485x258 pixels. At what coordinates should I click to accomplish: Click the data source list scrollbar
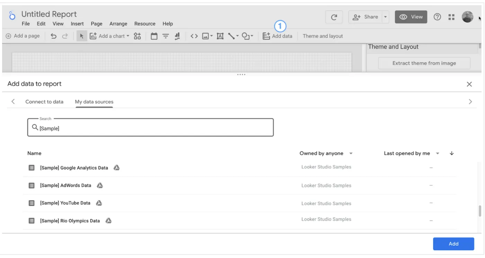click(x=480, y=211)
